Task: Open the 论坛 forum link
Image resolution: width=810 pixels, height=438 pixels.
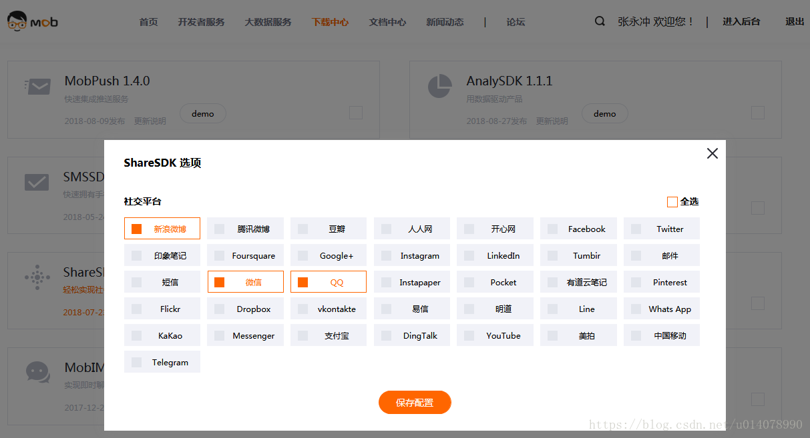Action: (x=516, y=22)
